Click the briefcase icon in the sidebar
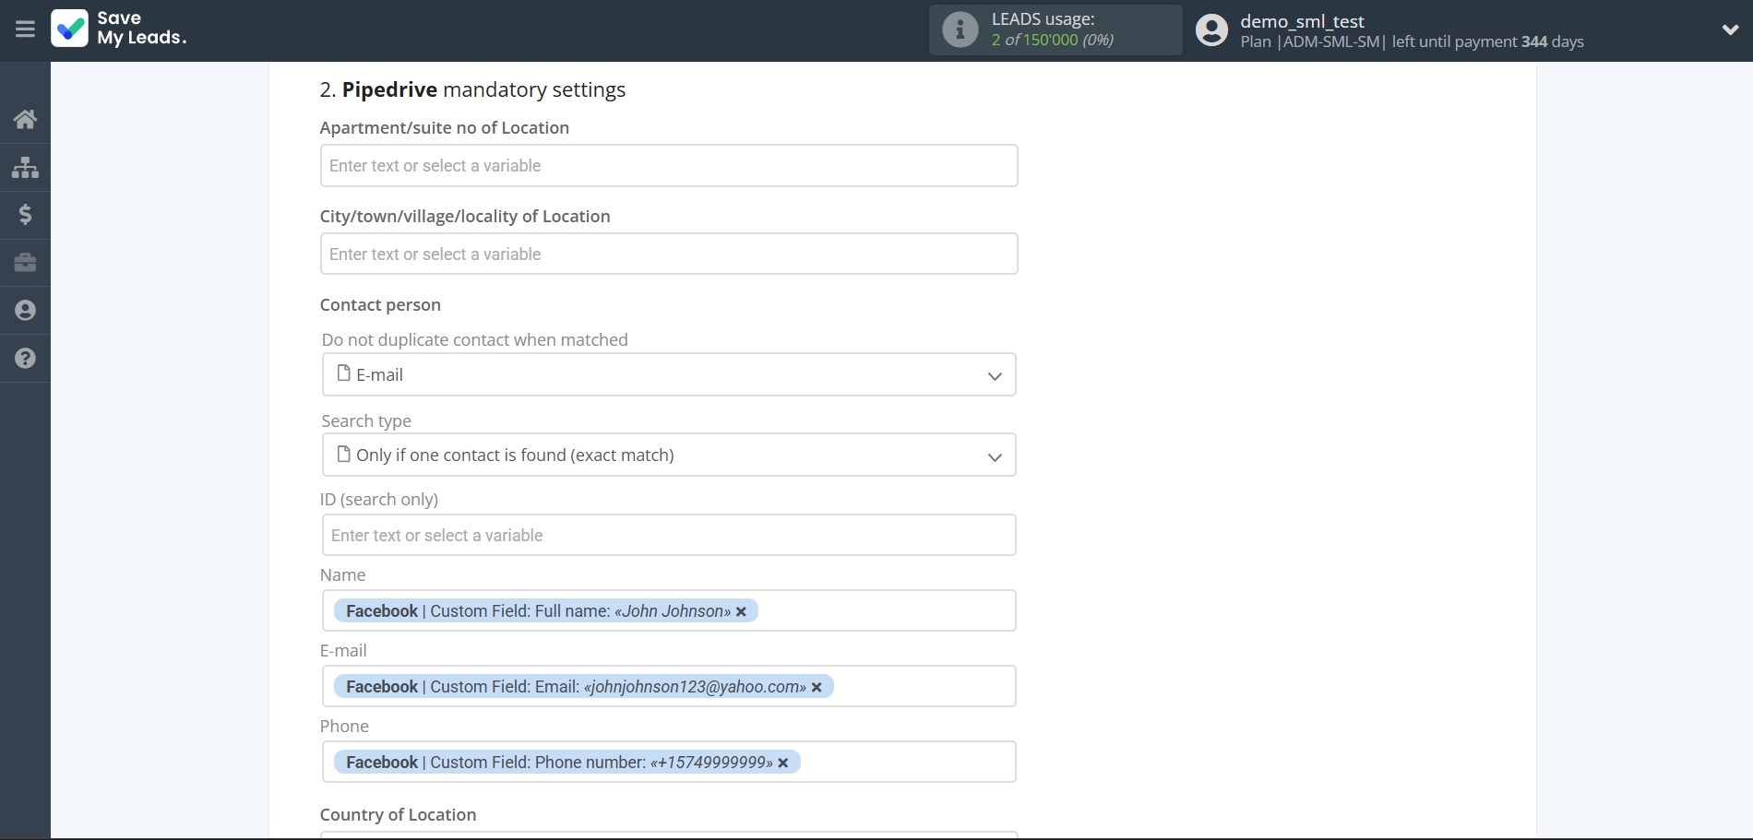The height and width of the screenshot is (840, 1753). [x=24, y=263]
